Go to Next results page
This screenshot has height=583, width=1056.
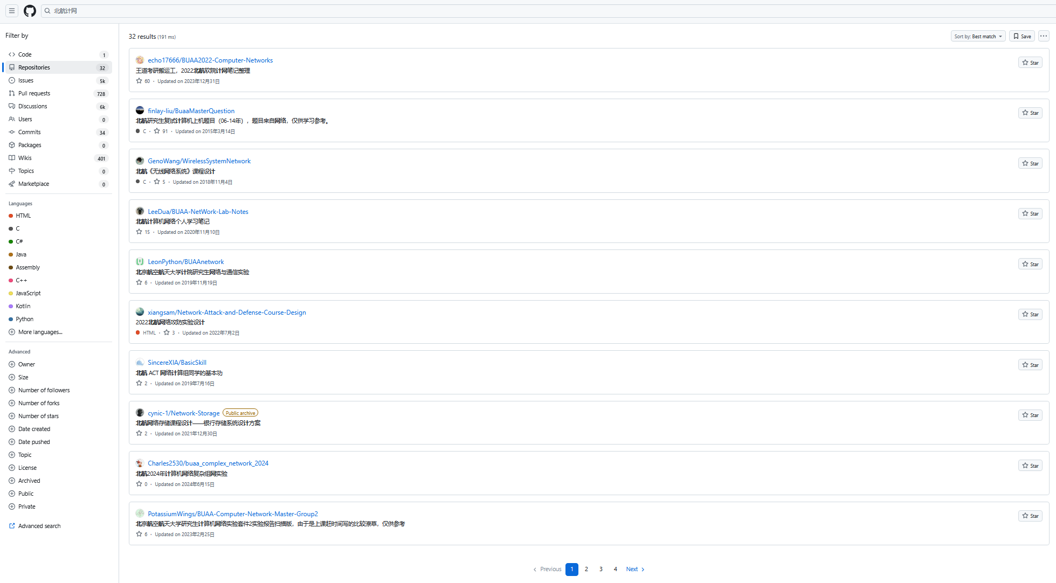click(x=635, y=569)
